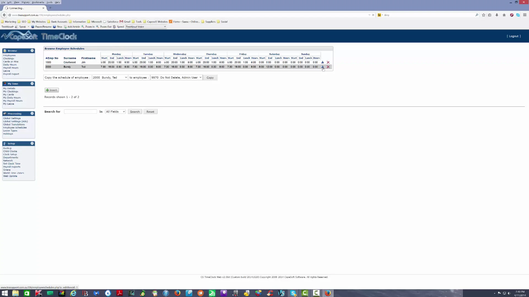529x297 pixels.
Task: Click the Copy schedule button
Action: pos(210,78)
